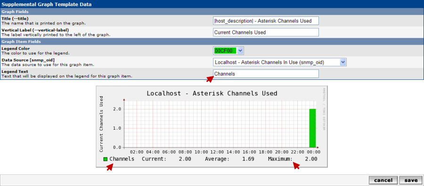
Task: Click 'The name that is printed on the graph.' text
Action: coord(43,23)
